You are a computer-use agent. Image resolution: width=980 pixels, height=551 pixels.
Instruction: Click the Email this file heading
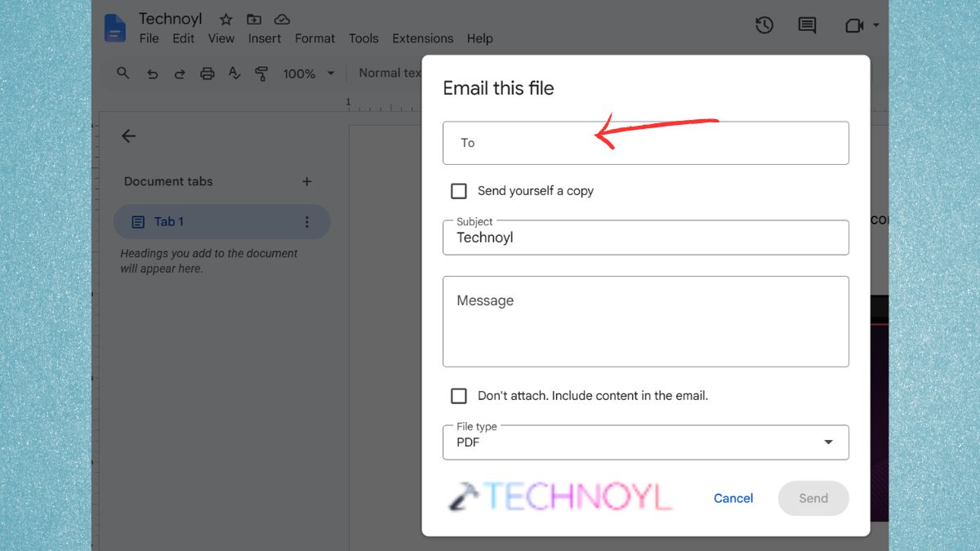(x=498, y=88)
